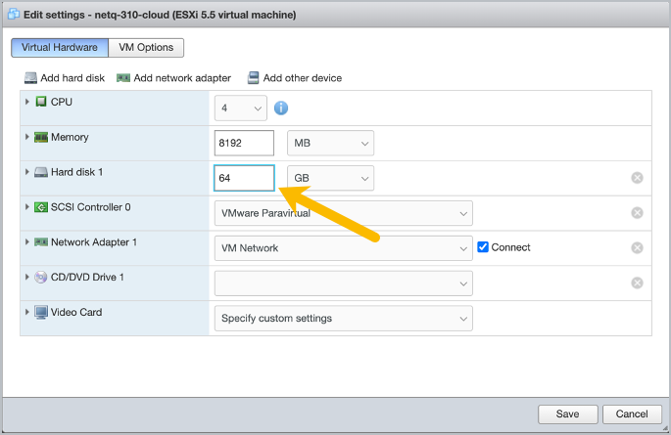Select the Virtual Hardware tab
Screen dimensions: 671x435
point(60,47)
